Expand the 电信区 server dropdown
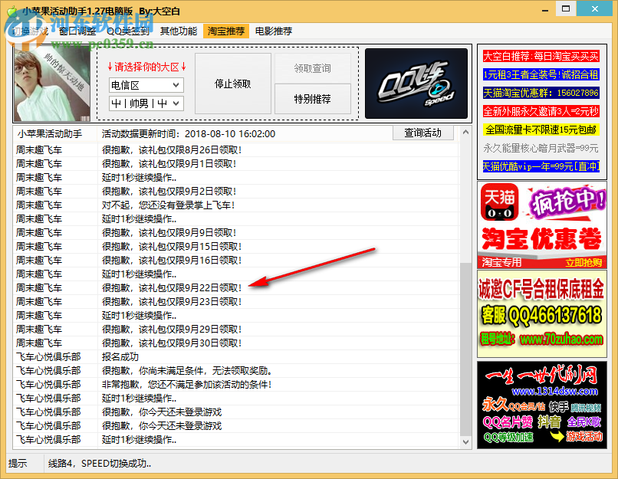618x479 pixels. [x=146, y=85]
